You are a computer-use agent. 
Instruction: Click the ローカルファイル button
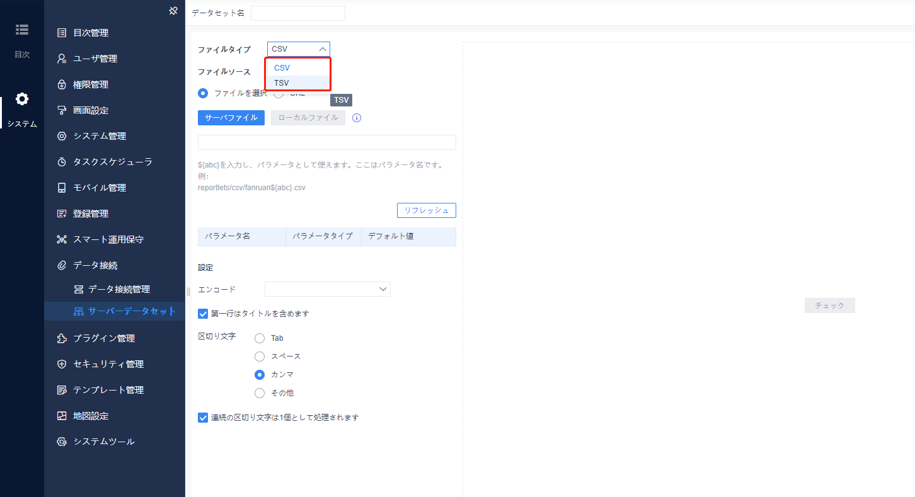308,117
